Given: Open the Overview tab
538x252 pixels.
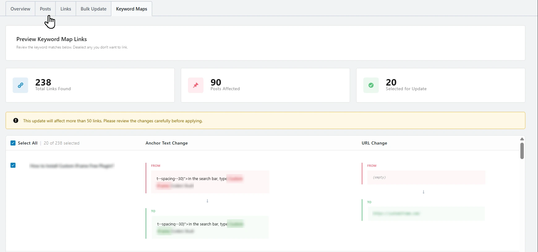Looking at the screenshot, I should [20, 9].
